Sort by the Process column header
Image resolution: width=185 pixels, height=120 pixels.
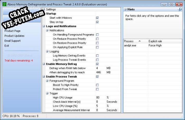[x=136, y=41]
